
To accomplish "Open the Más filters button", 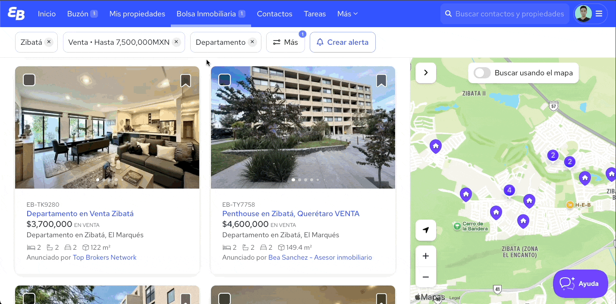I will coord(286,42).
